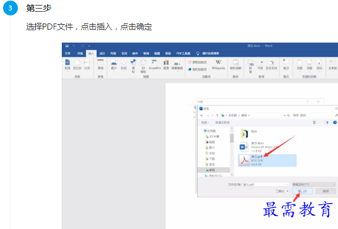
Task: Click the Undo arrow in quick access toolbar
Action: [74, 46]
